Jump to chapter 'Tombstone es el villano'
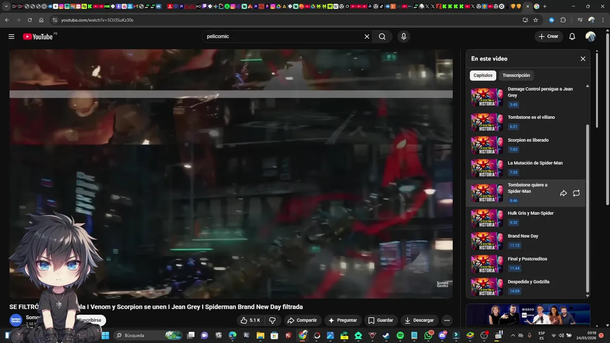The width and height of the screenshot is (610, 343). coord(527,122)
